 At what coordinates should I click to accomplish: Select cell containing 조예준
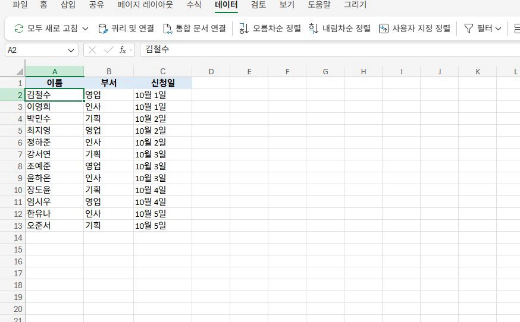point(55,166)
